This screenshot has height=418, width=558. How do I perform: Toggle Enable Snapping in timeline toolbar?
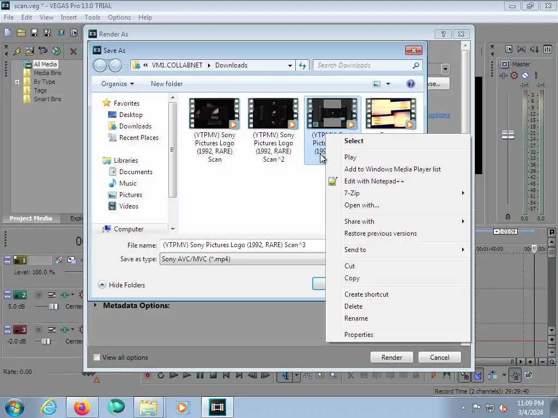click(464, 376)
